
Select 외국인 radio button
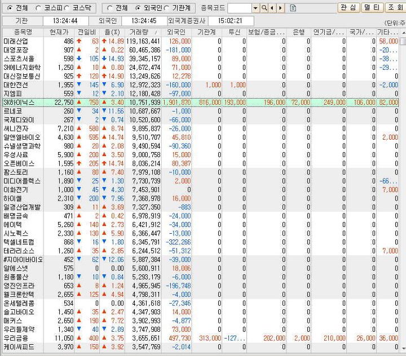point(138,8)
